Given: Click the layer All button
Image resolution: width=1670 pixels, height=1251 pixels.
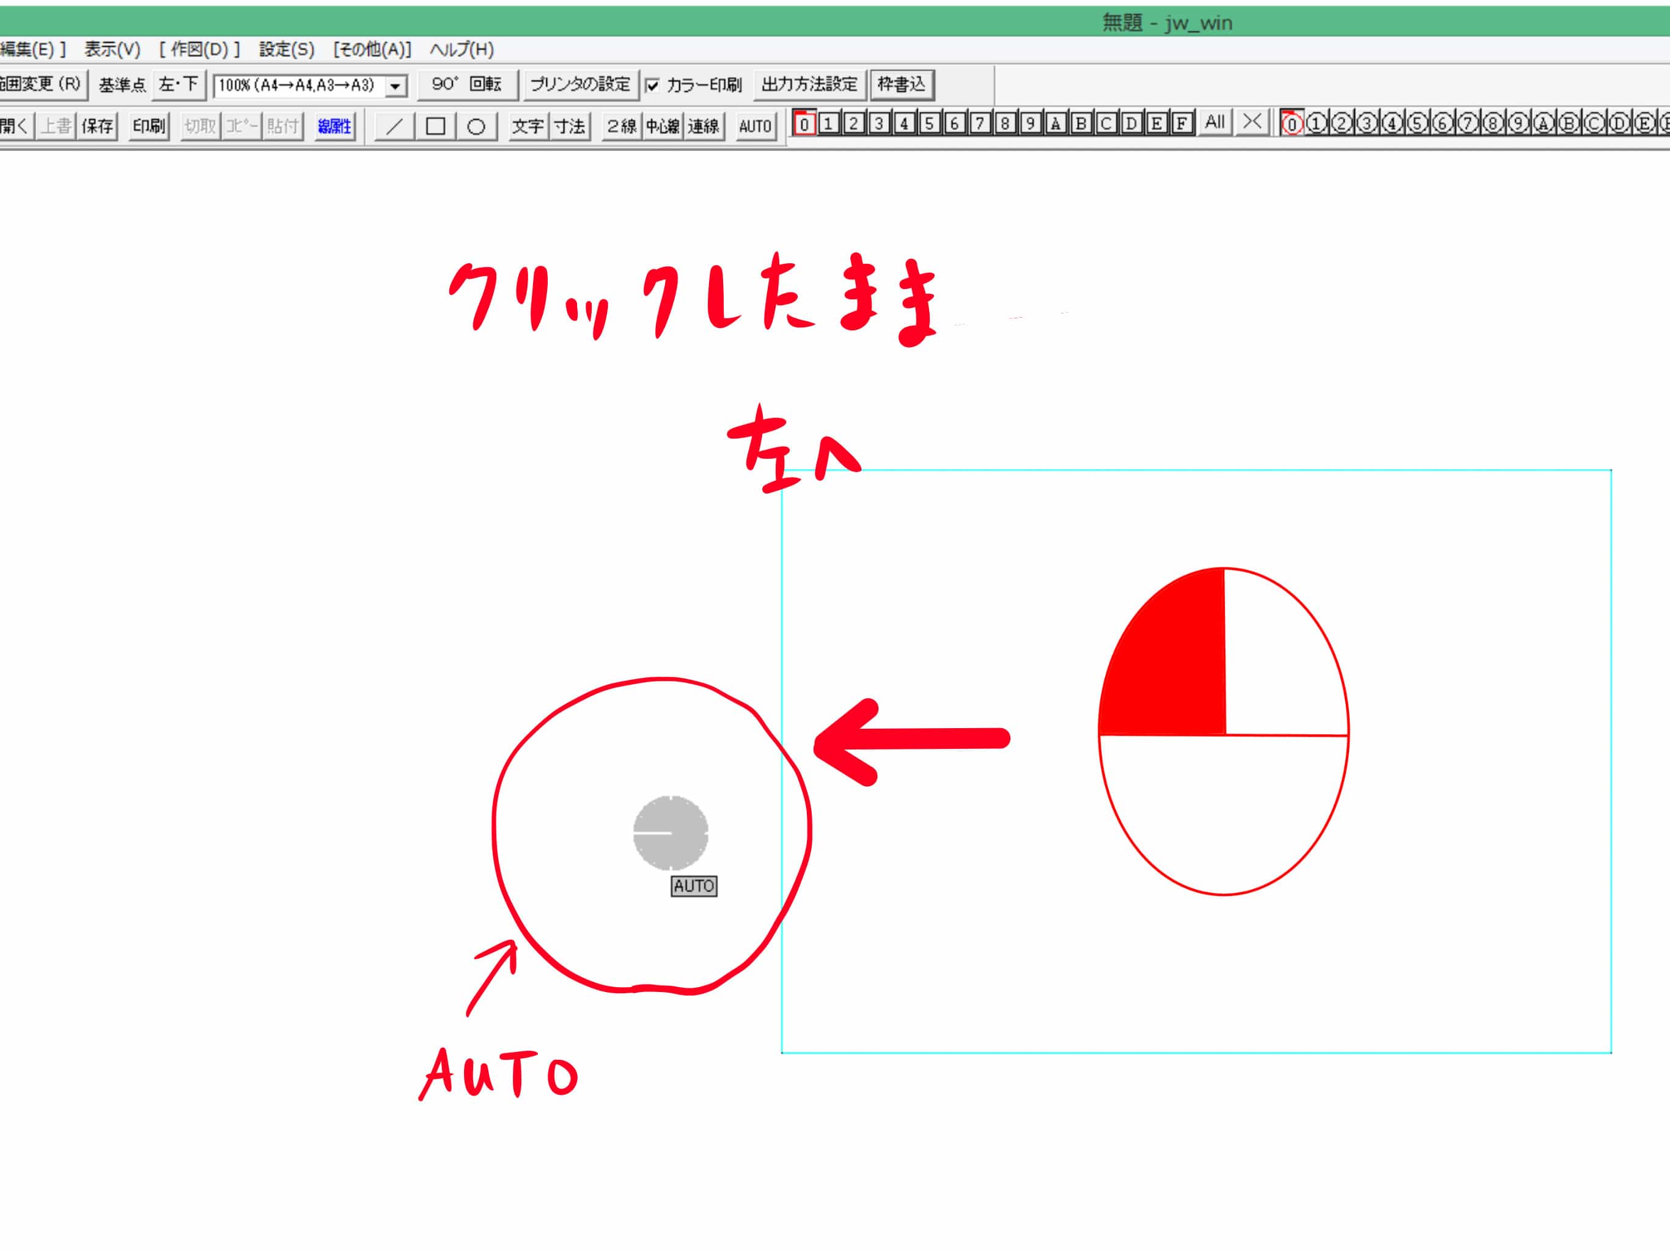Looking at the screenshot, I should [x=1215, y=123].
